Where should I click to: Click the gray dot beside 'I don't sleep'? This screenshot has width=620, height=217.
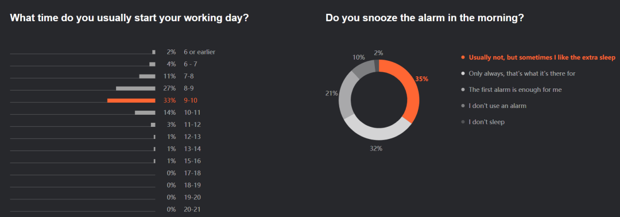463,122
